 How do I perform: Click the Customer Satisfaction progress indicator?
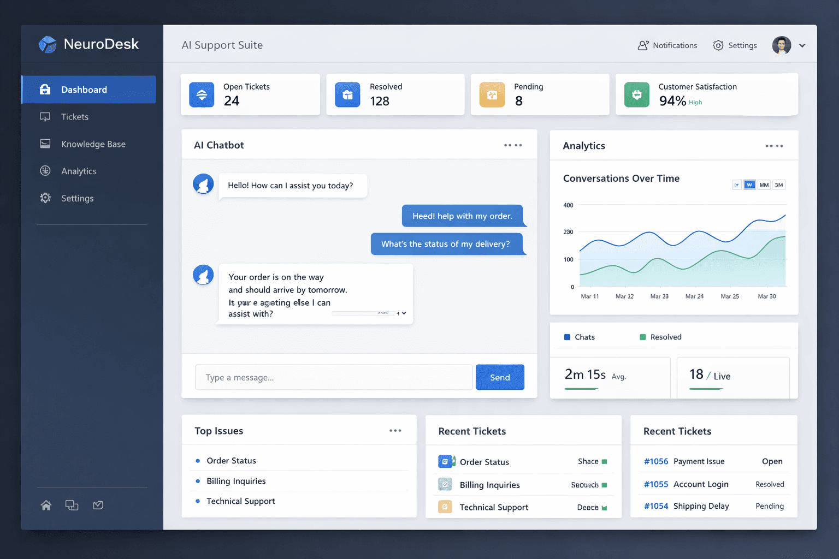637,94
